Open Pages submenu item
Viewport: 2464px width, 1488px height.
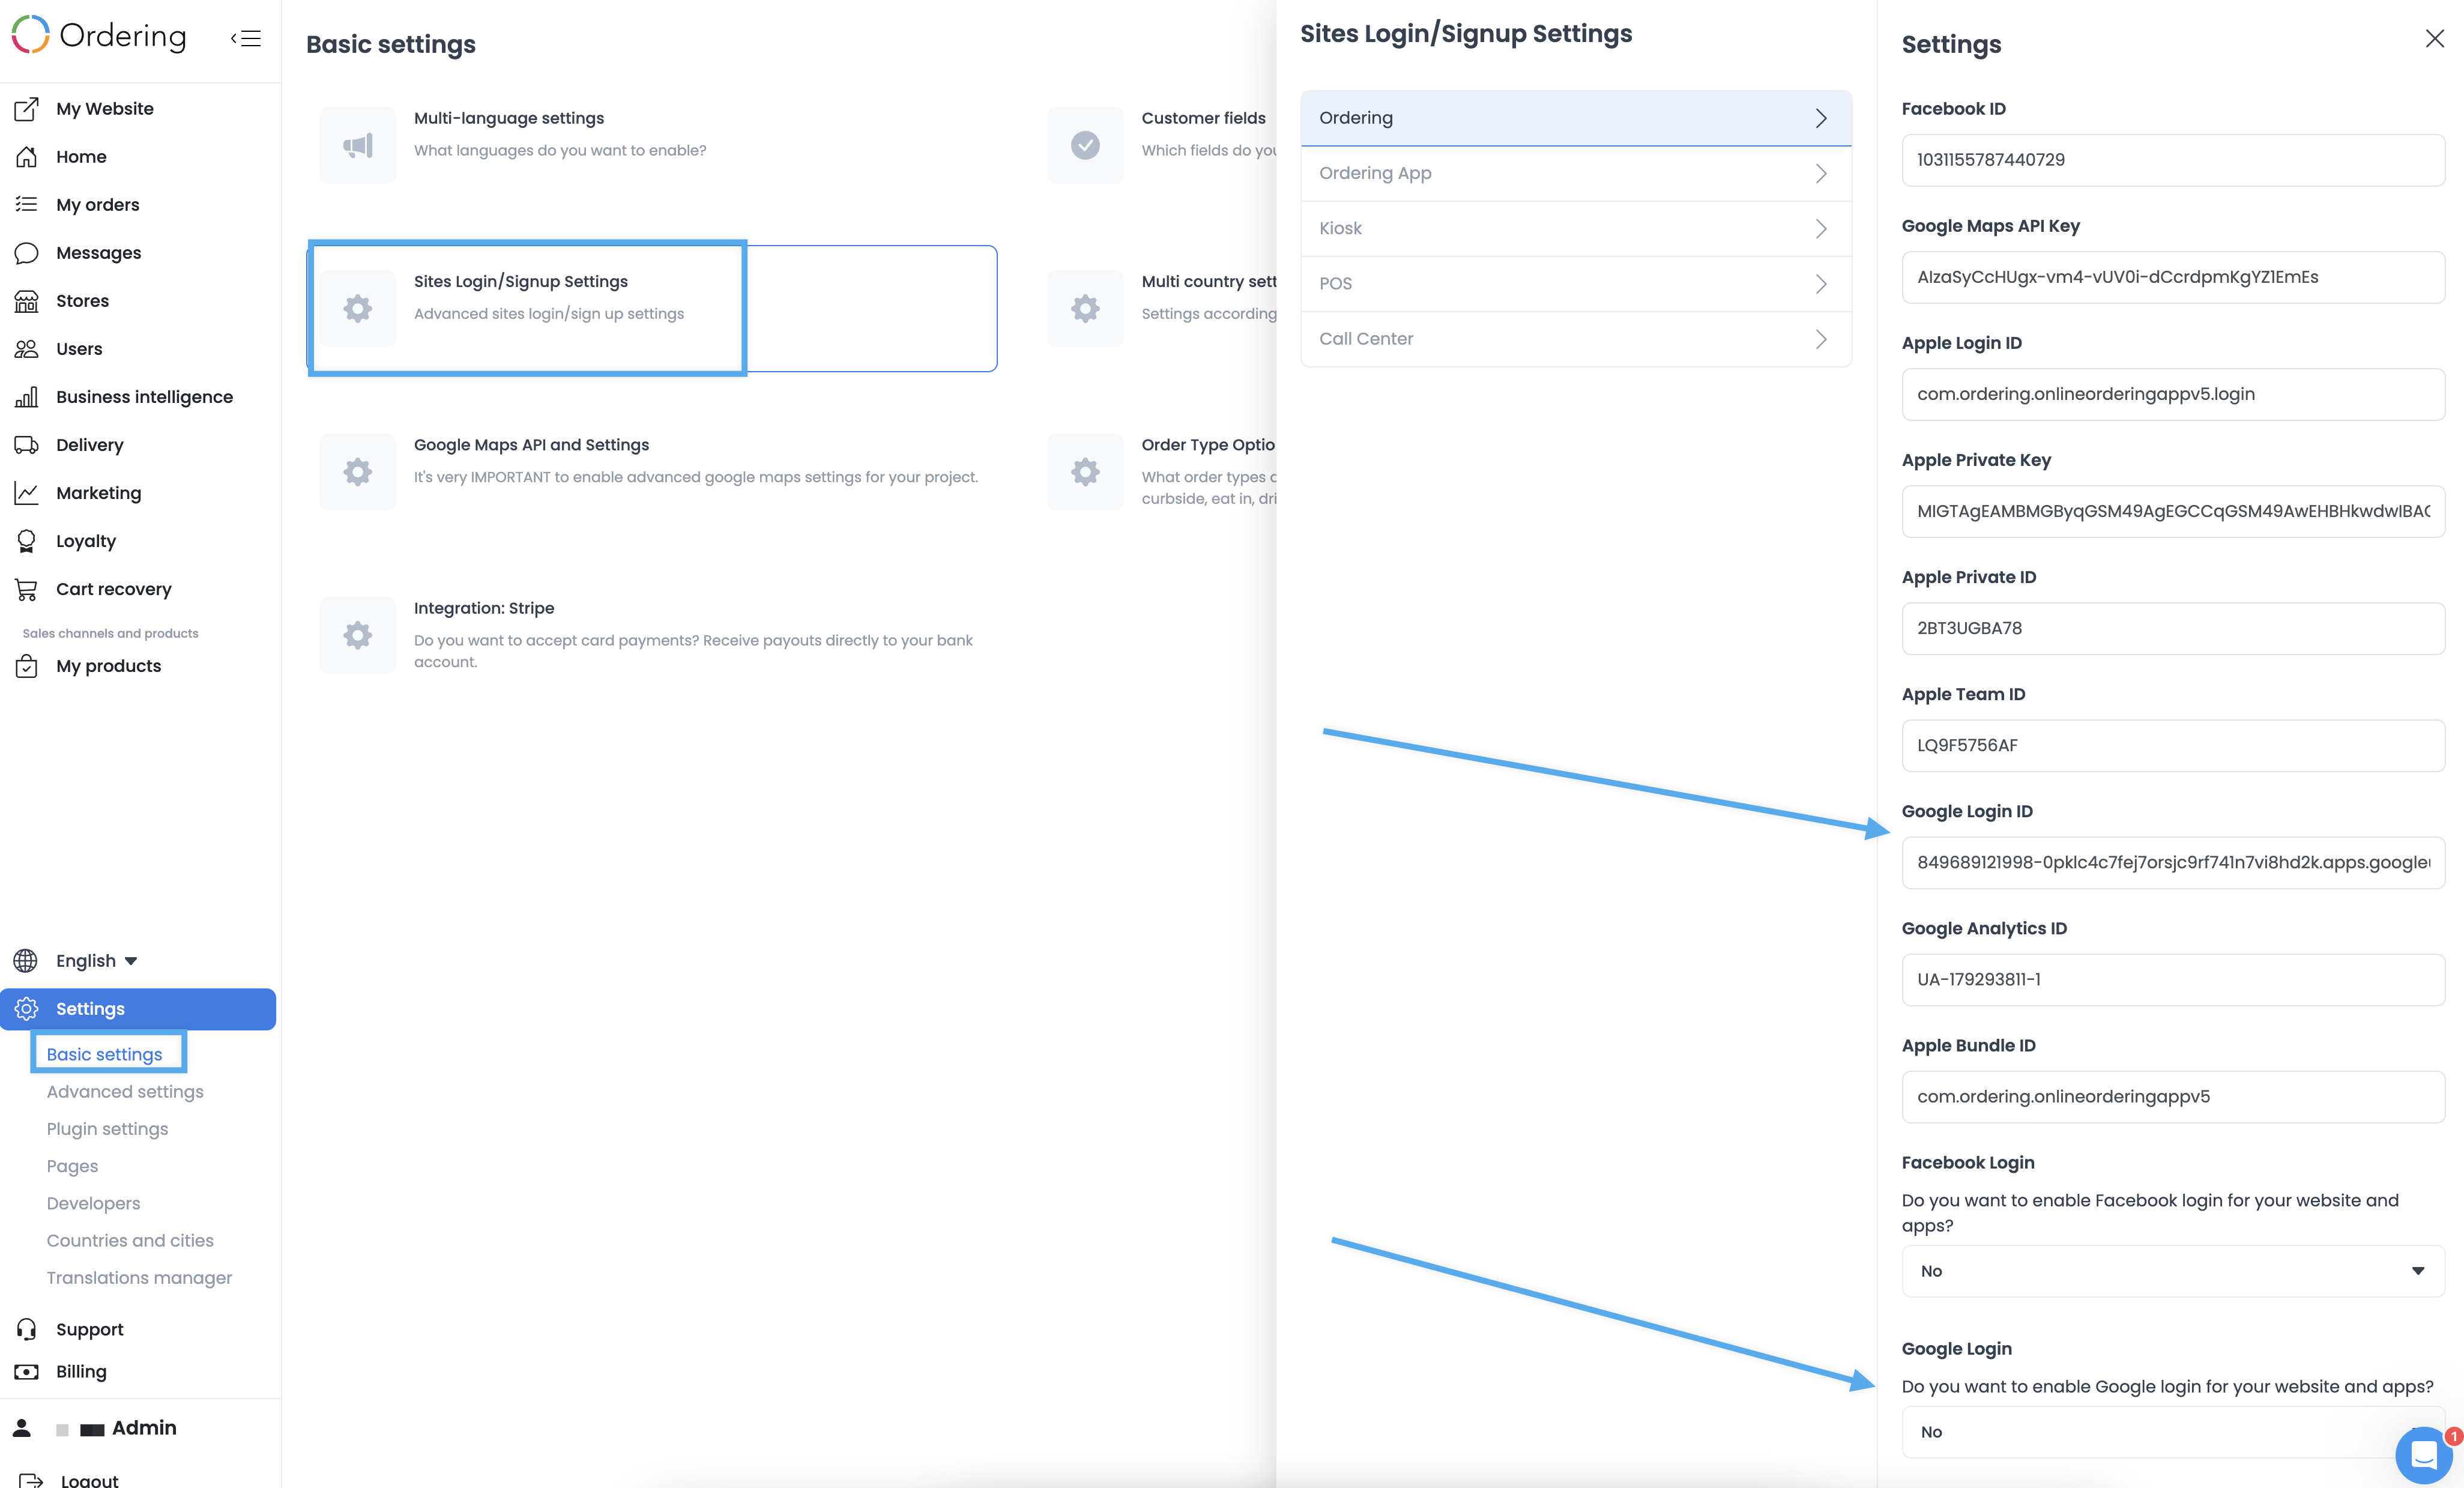coord(72,1166)
